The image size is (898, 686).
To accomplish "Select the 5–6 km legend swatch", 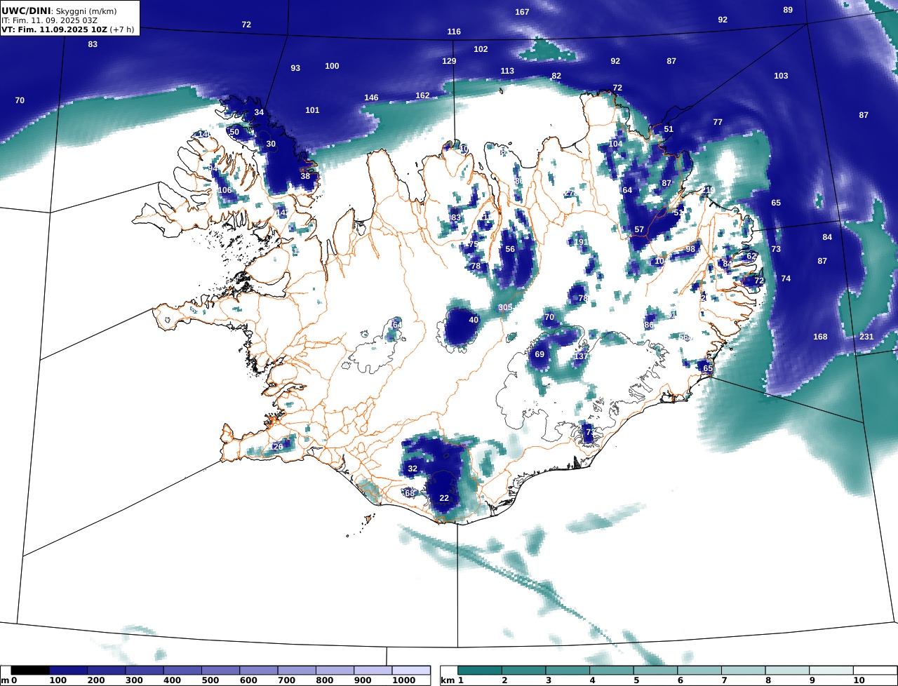I will tap(655, 671).
